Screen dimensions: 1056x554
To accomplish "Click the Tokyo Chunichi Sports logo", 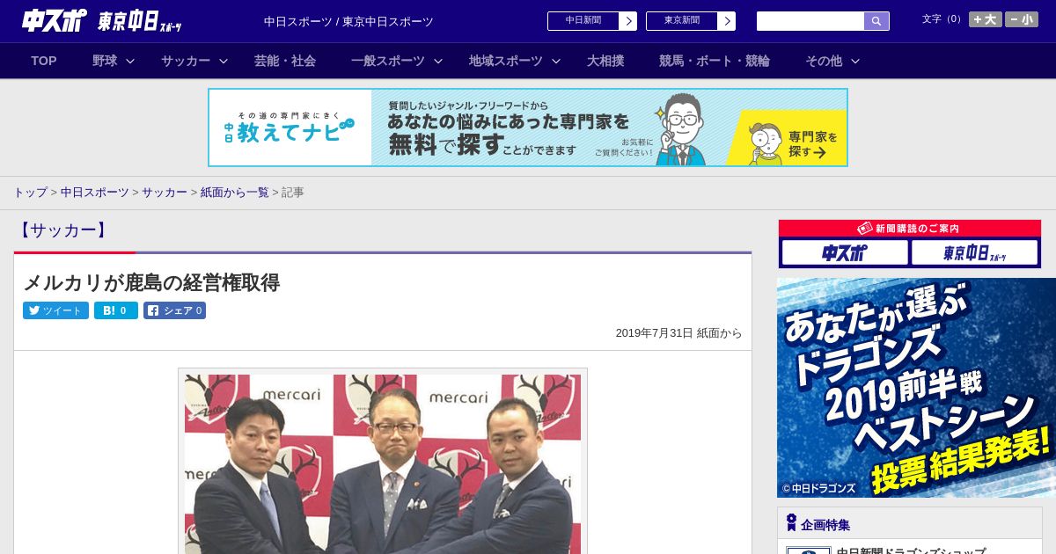I will 140,21.
